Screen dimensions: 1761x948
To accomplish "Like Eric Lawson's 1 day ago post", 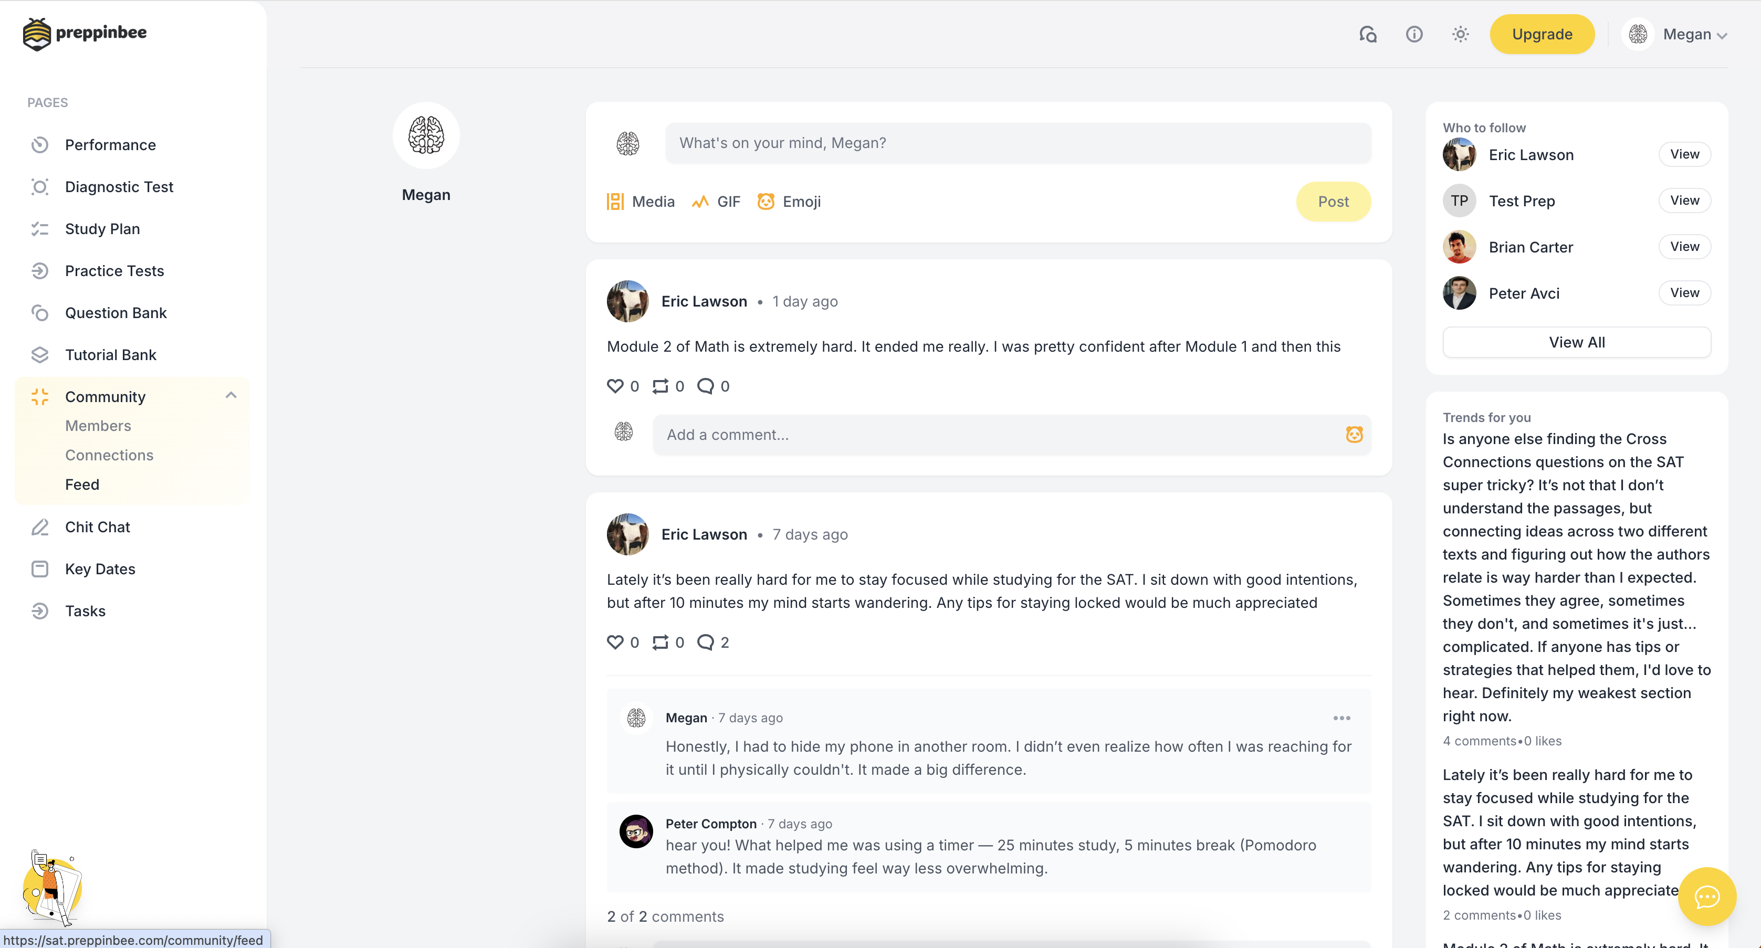I will [x=615, y=386].
